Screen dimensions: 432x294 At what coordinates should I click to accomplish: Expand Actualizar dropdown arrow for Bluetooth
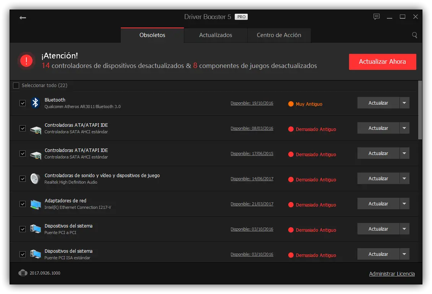tap(404, 103)
